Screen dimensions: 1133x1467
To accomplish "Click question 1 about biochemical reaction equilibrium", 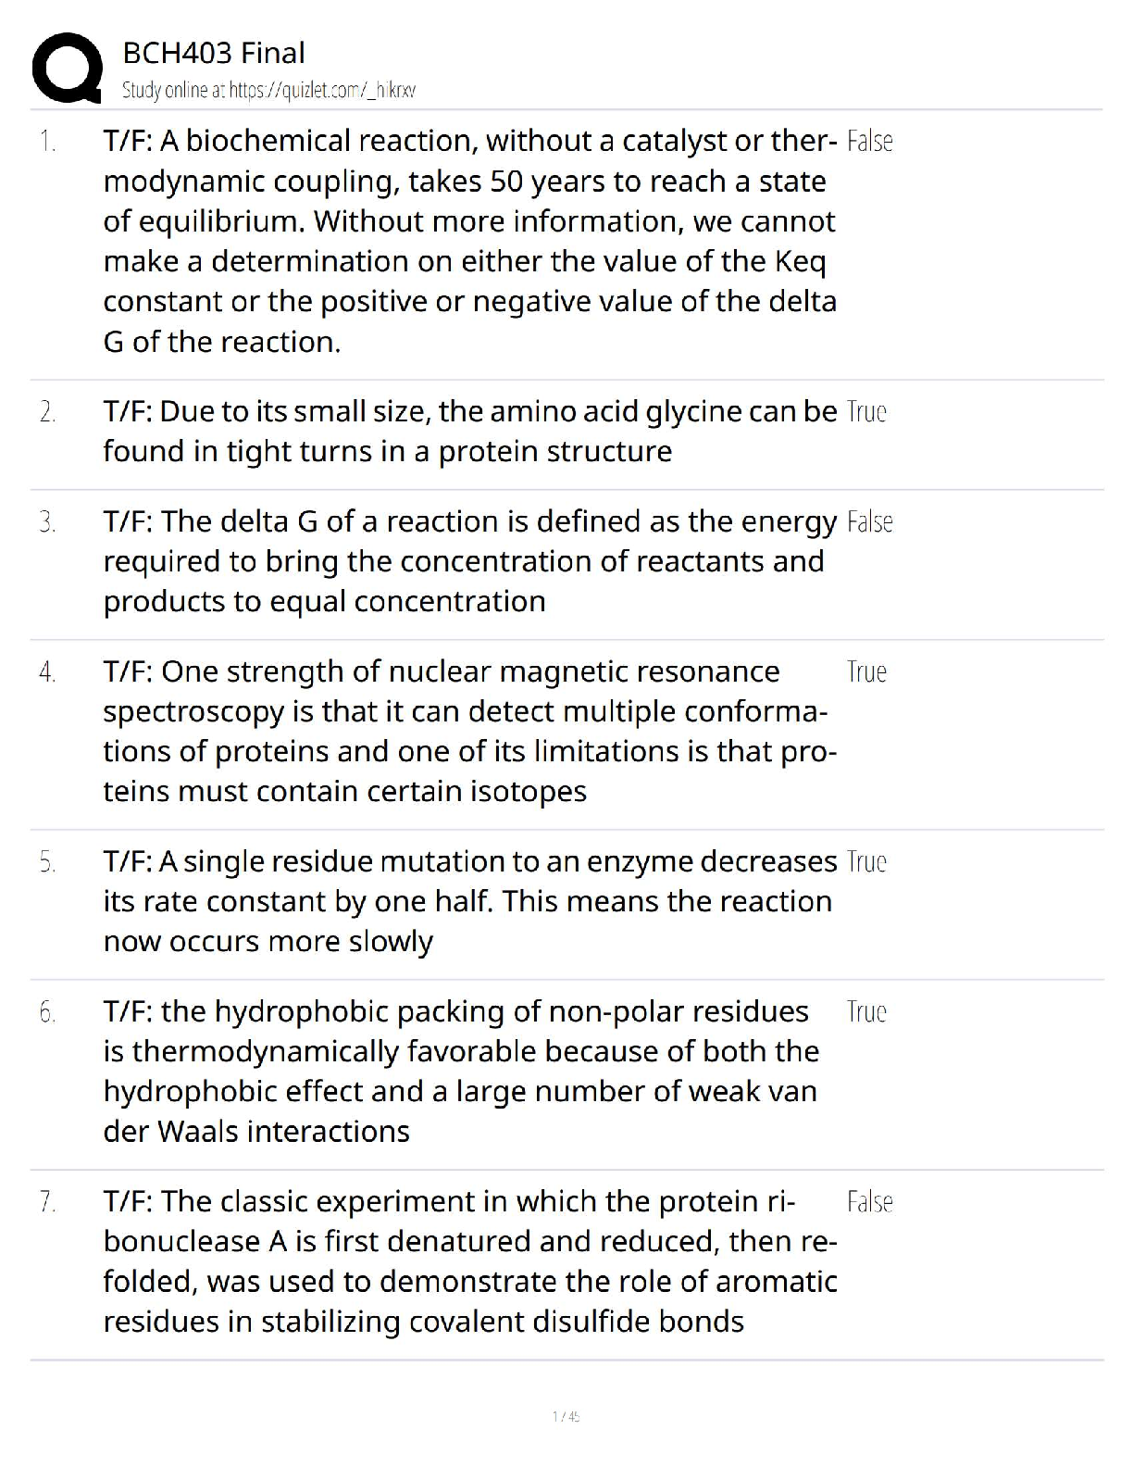I will [469, 241].
